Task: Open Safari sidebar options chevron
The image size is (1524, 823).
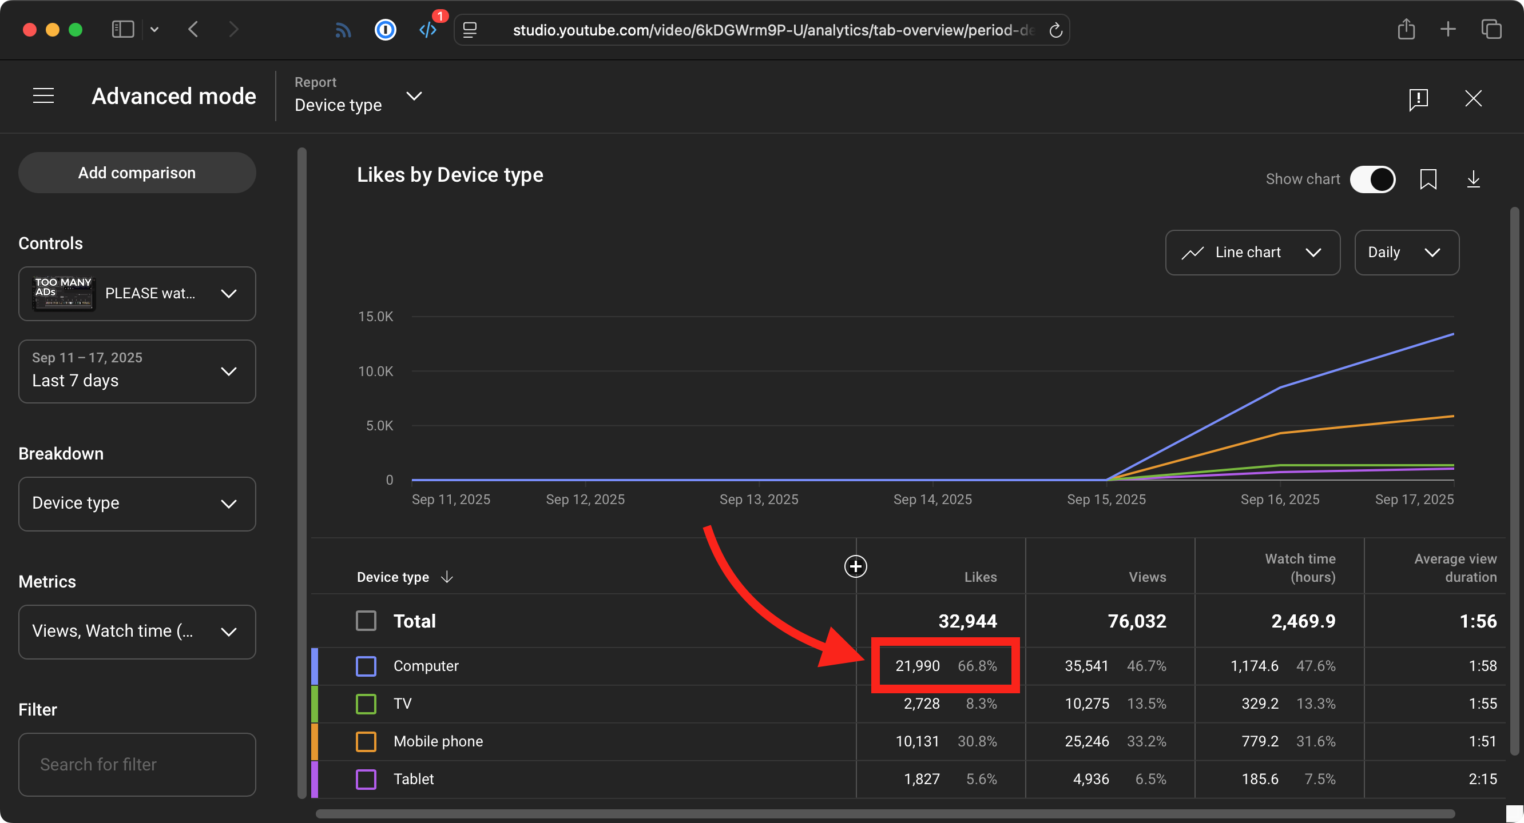Action: pos(154,30)
